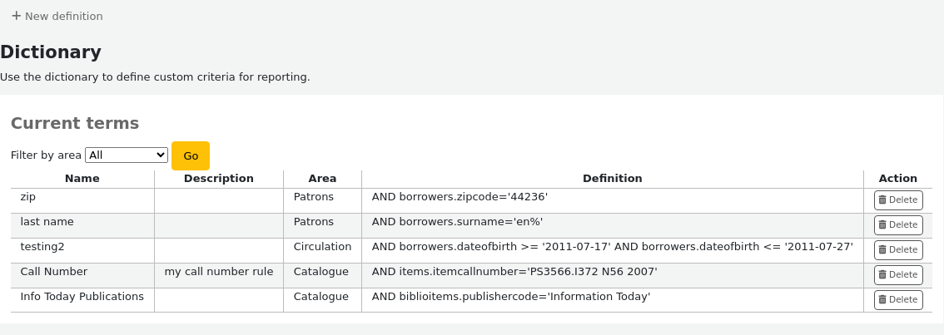
Task: Select the zipcode definition cell text
Action: (x=460, y=197)
